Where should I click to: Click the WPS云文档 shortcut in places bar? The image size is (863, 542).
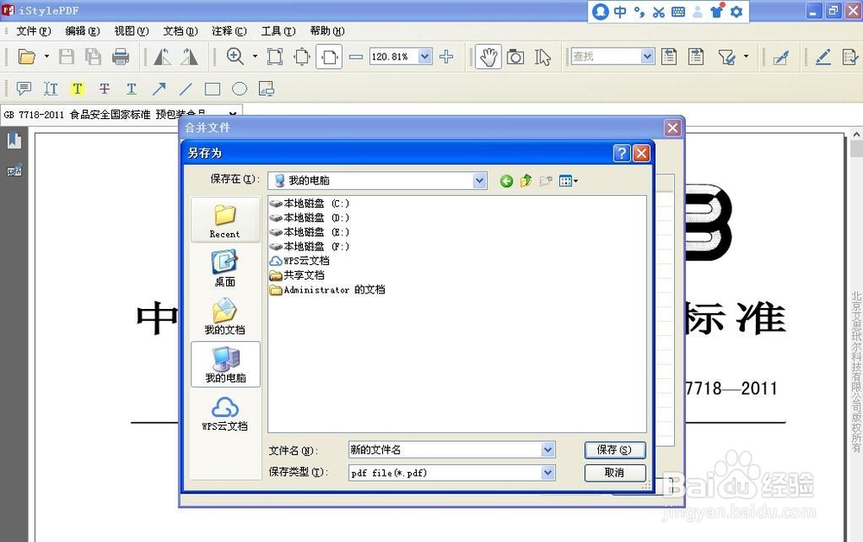coord(225,413)
